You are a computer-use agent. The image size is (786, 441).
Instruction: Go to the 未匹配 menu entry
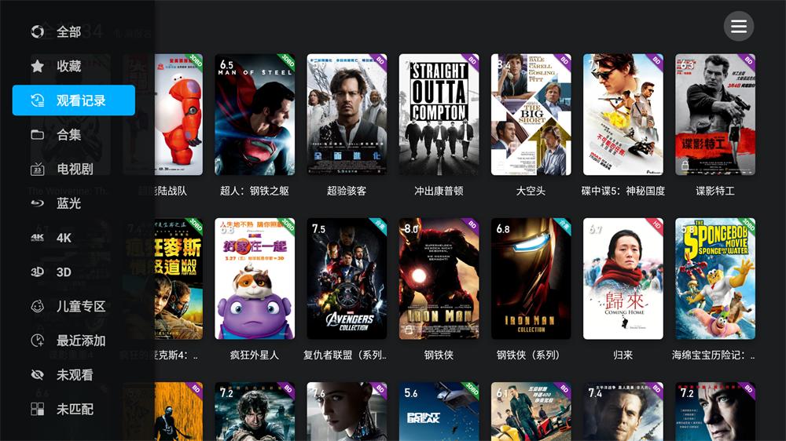click(x=74, y=409)
